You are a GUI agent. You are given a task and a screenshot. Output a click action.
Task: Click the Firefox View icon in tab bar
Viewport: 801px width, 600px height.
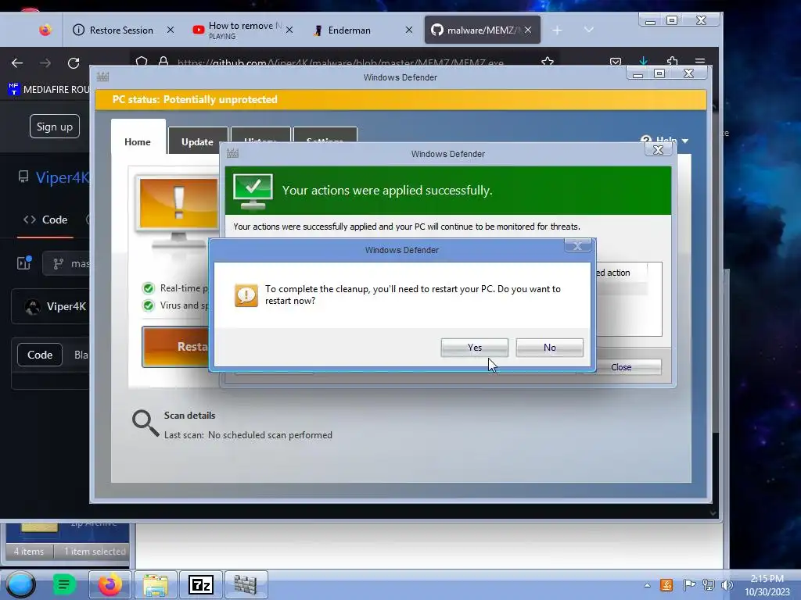[x=45, y=30]
